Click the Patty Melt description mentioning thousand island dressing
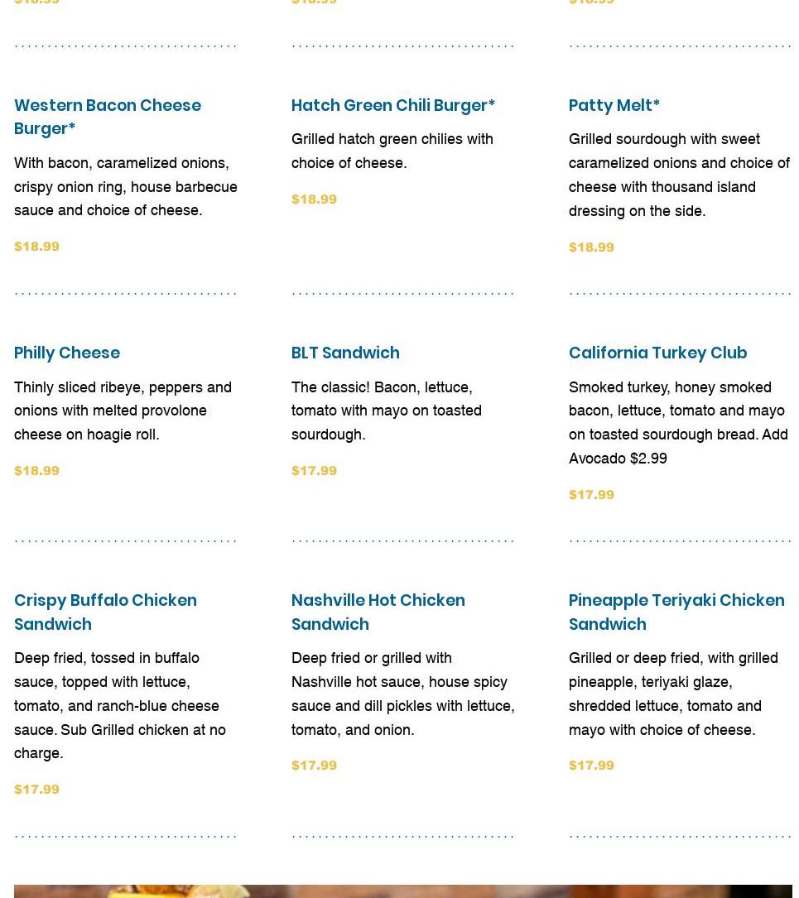799x898 pixels. tap(679, 175)
